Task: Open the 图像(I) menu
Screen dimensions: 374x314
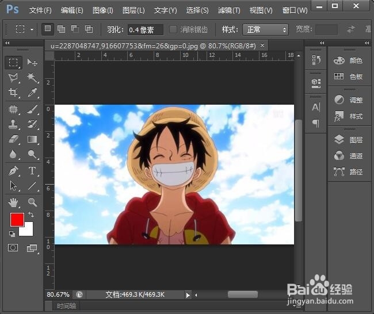Action: pyautogui.click(x=103, y=10)
